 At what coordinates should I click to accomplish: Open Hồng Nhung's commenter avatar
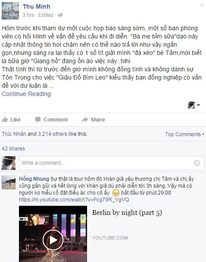(9, 182)
